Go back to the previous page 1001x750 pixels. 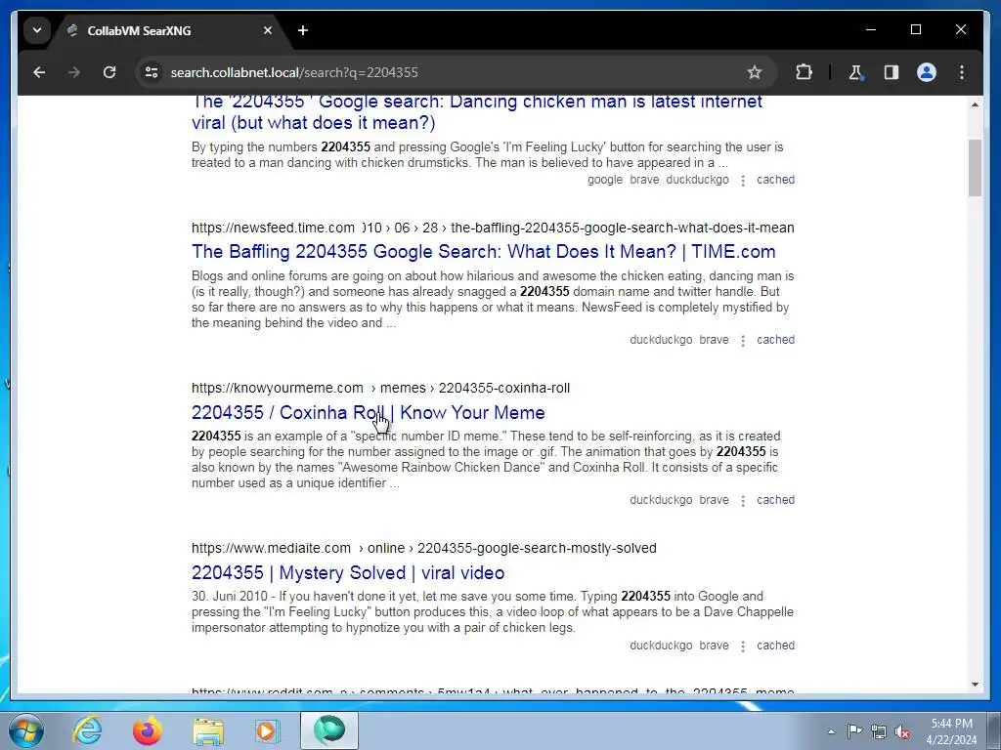[39, 72]
